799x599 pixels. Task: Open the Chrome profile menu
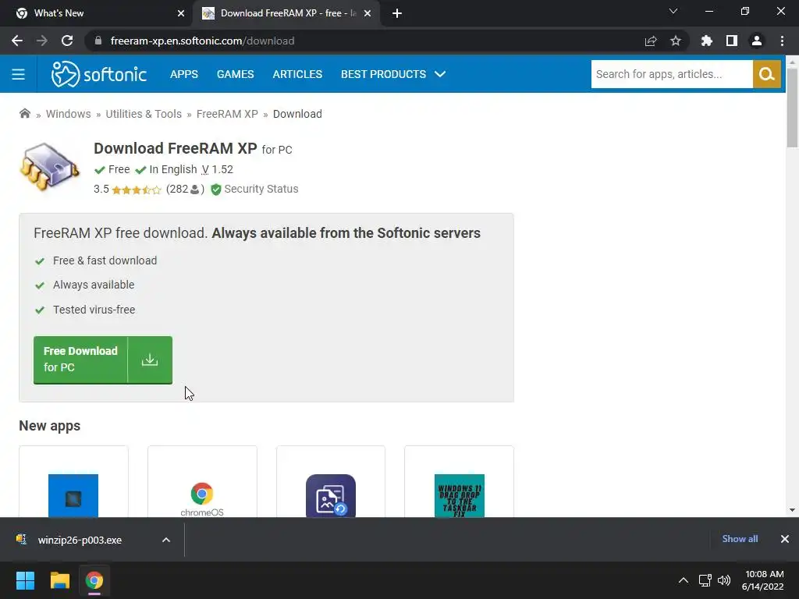point(757,41)
